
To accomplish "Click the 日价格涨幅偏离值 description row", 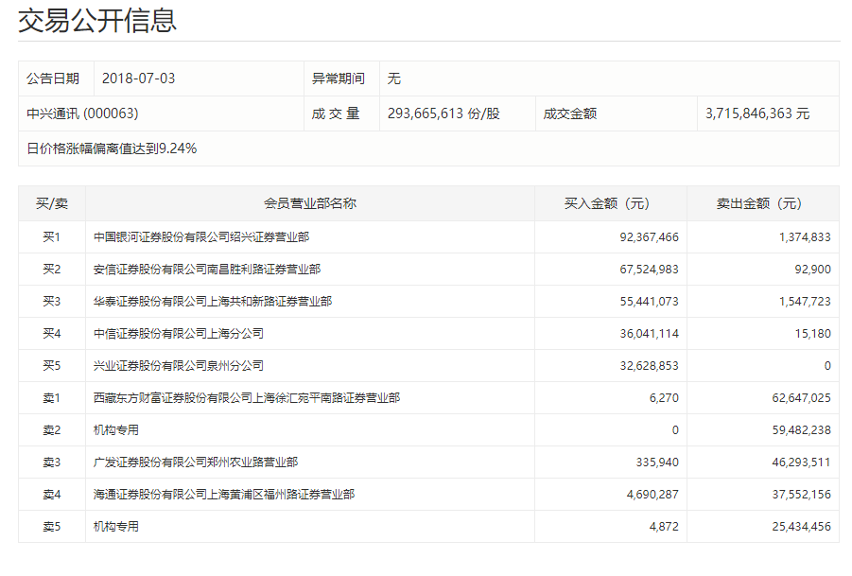I will pos(112,148).
